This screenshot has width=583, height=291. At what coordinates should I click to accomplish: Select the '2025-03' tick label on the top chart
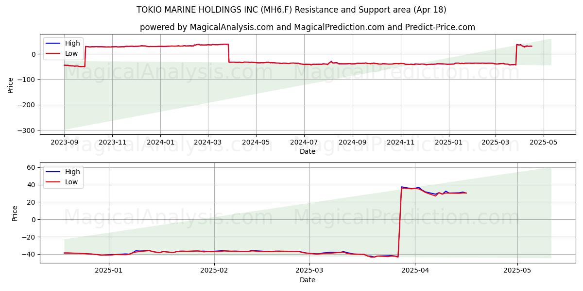click(495, 142)
